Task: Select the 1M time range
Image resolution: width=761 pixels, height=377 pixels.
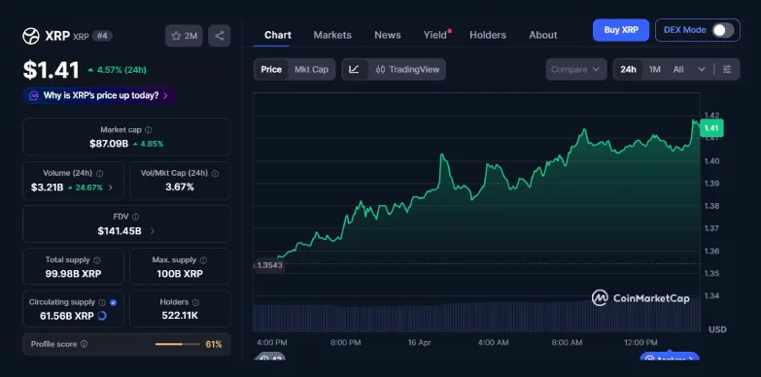Action: (x=655, y=69)
